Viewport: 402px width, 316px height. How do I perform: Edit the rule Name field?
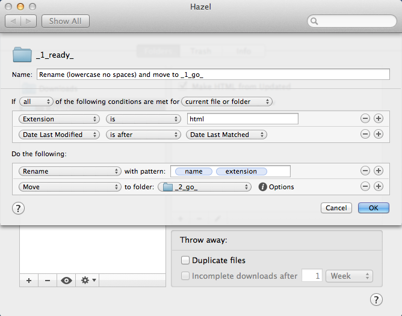pyautogui.click(x=213, y=74)
